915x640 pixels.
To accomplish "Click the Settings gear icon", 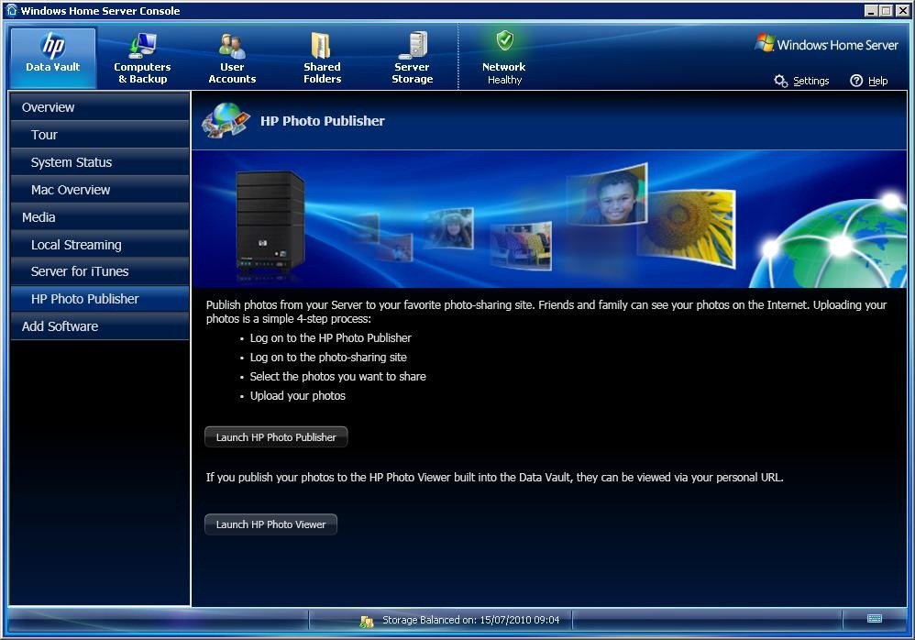I will point(781,81).
